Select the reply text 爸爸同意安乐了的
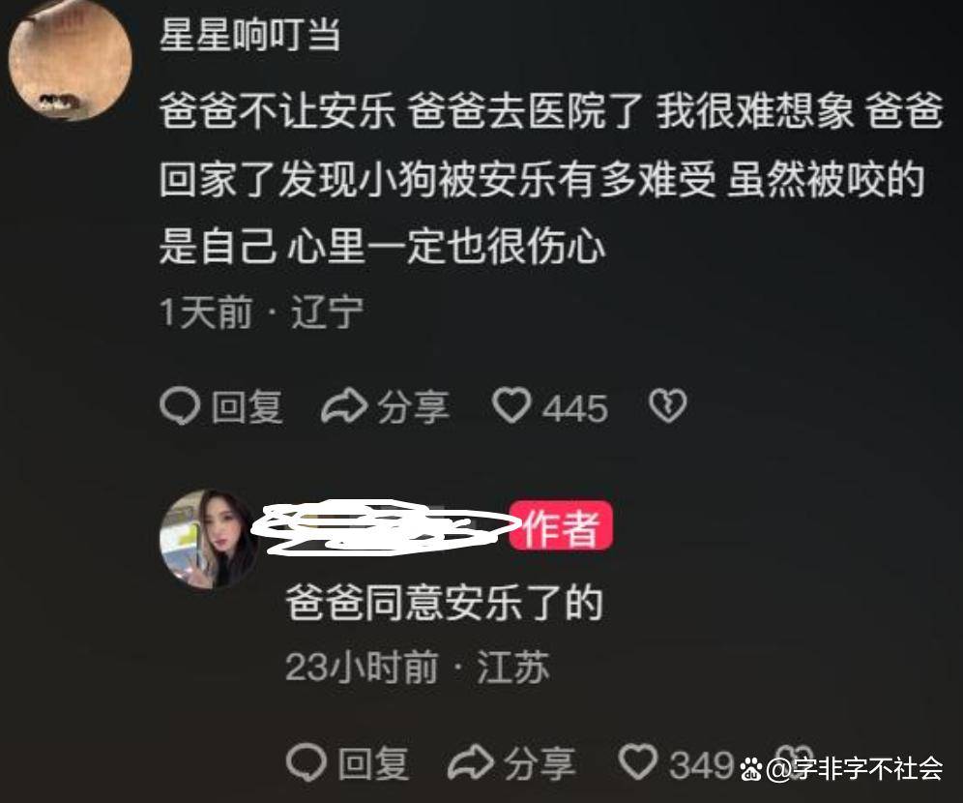963x803 pixels. point(444,603)
